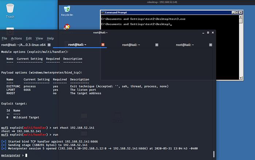Click the LPORT value 6666
Image resolution: width=255 pixels, height=160 pixels.
pyautogui.click(x=27, y=90)
